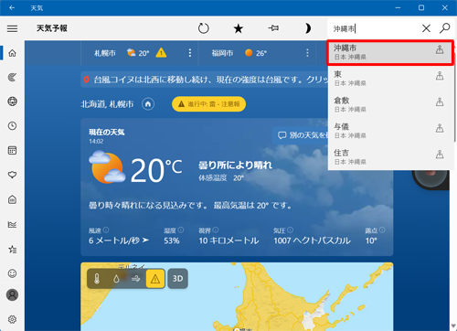Open more options for 札幌市
The image size is (457, 331).
tap(190, 53)
